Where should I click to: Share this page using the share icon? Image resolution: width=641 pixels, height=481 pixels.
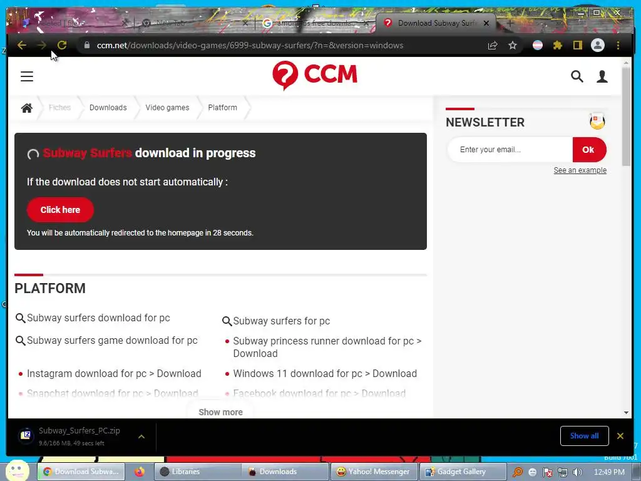(493, 45)
